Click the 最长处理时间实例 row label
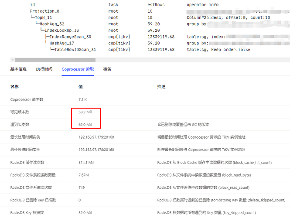 pyautogui.click(x=25, y=137)
